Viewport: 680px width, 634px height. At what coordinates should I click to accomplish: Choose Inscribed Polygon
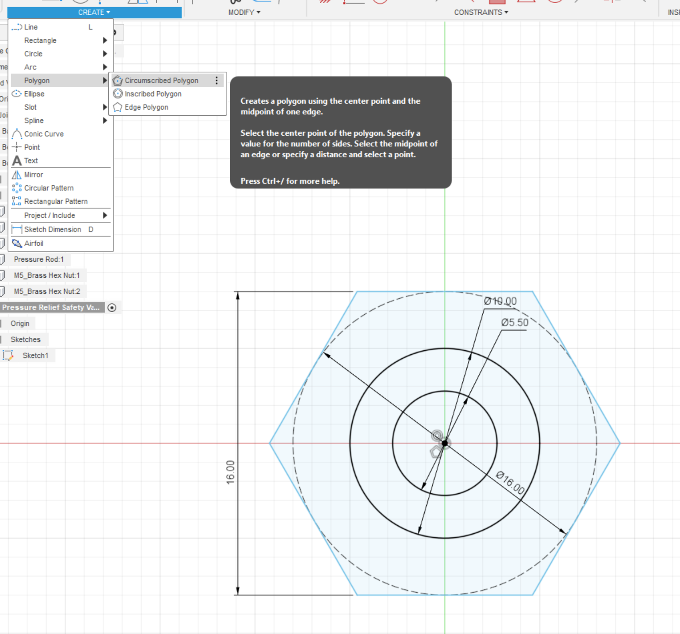tap(153, 93)
